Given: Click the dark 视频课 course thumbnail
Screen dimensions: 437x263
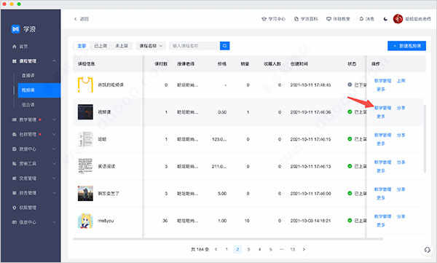Looking at the screenshot, I should tap(85, 112).
